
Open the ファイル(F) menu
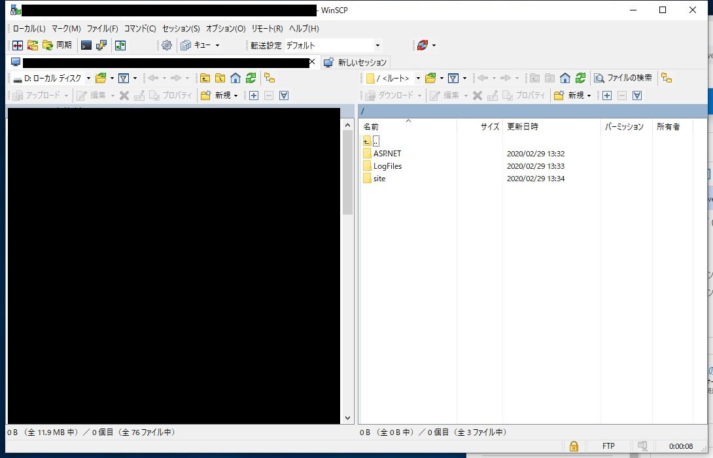102,28
